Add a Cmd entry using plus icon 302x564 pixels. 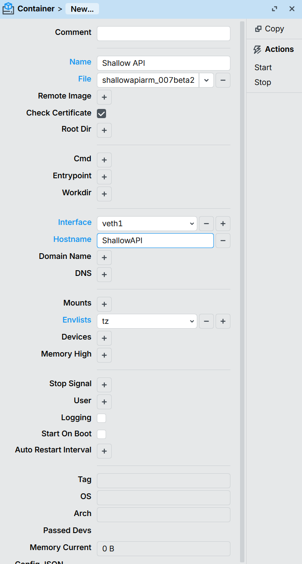click(104, 160)
